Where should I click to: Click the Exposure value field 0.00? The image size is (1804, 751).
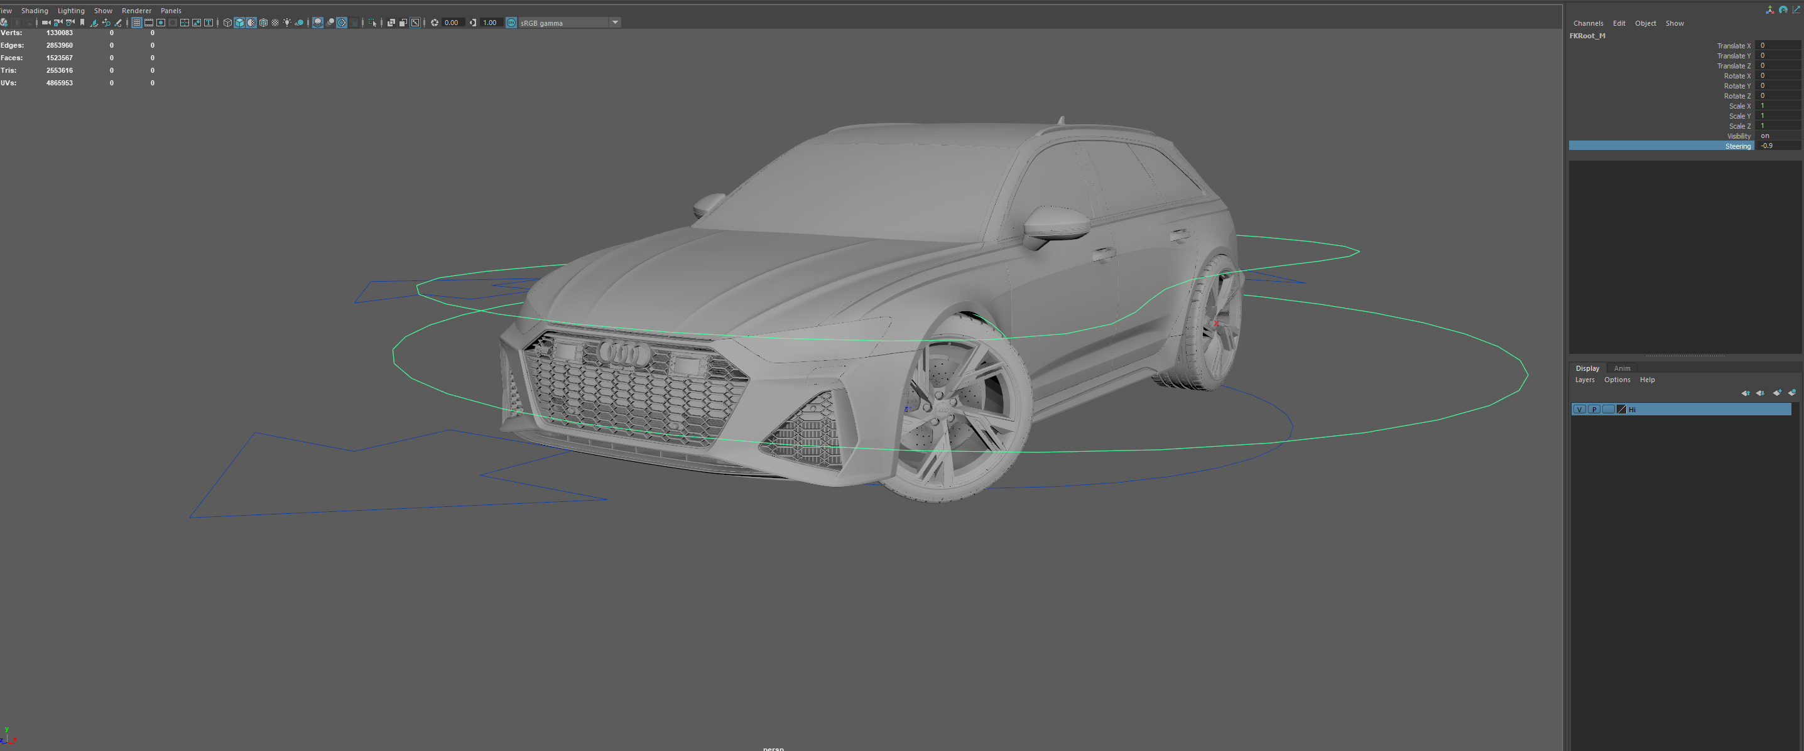coord(453,23)
